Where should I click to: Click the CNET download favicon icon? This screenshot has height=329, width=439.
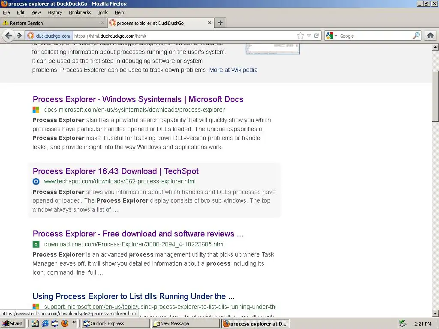pyautogui.click(x=36, y=244)
